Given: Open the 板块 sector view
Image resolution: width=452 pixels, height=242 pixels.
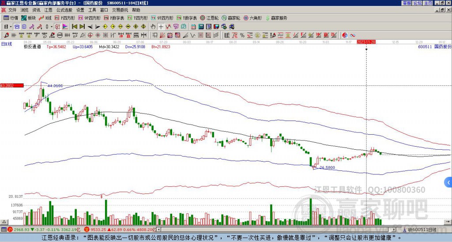Looking at the screenshot, I should pyautogui.click(x=28, y=18).
